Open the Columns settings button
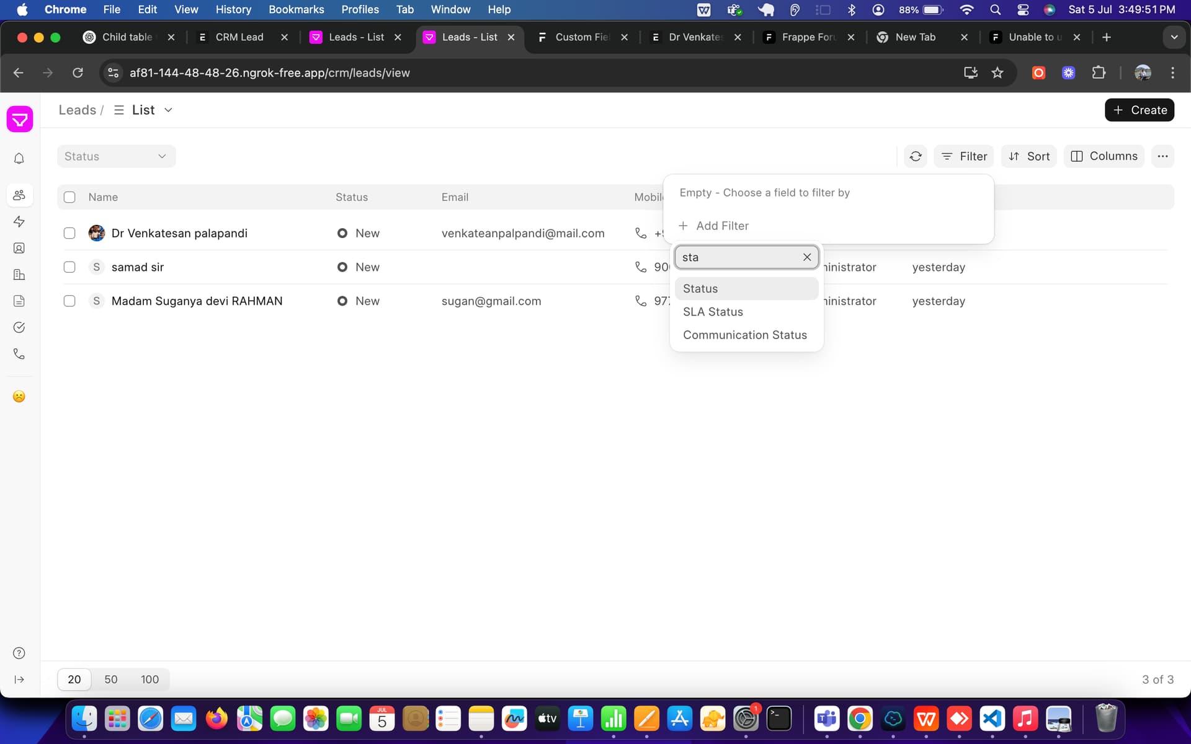Image resolution: width=1191 pixels, height=744 pixels. pos(1104,156)
